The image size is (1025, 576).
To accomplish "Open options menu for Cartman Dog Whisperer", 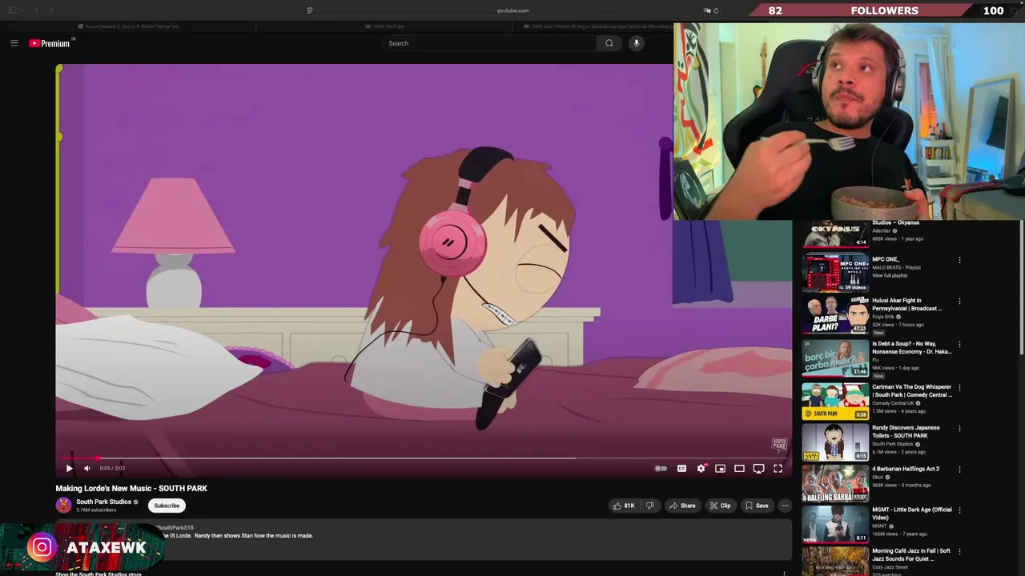I will tap(959, 388).
